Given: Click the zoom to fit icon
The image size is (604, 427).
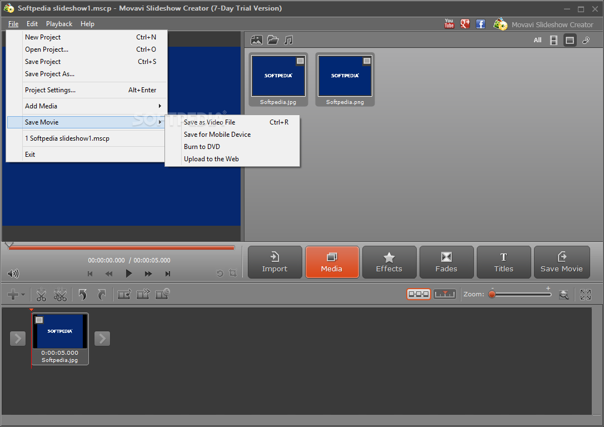Looking at the screenshot, I should click(564, 295).
